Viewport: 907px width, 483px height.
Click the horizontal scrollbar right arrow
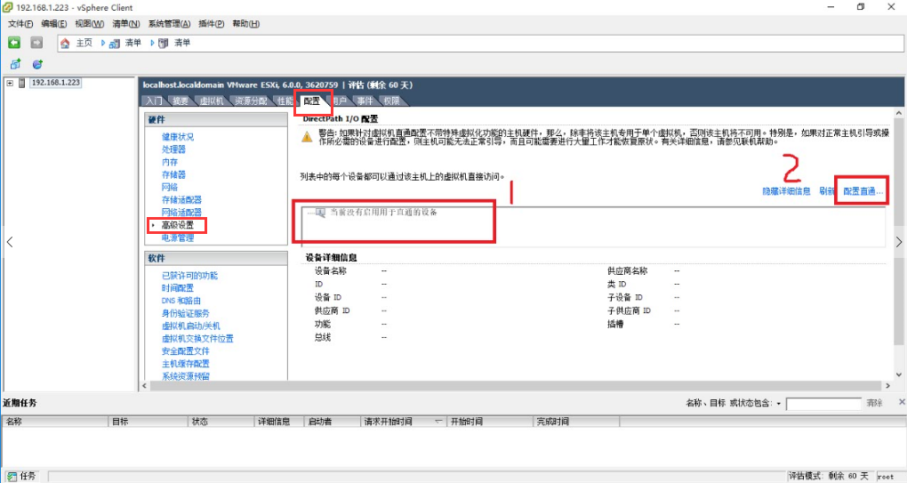click(888, 385)
